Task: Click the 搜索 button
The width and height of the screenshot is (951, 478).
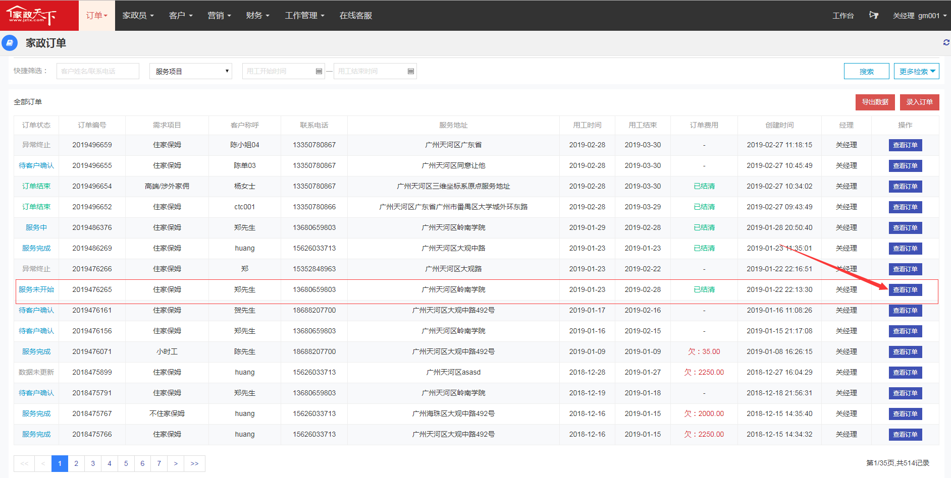Action: pyautogui.click(x=867, y=71)
